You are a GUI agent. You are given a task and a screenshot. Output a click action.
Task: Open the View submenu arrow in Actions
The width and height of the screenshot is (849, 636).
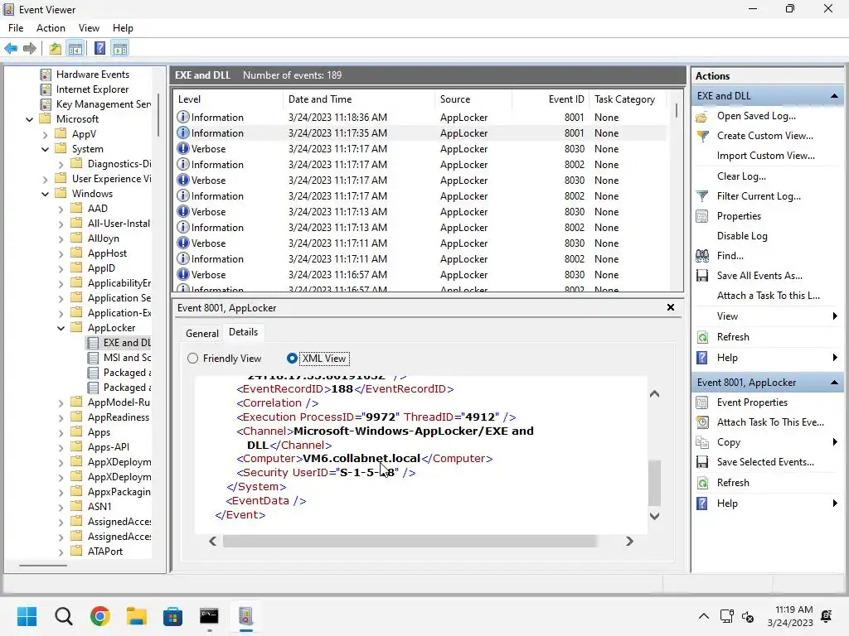tap(835, 316)
